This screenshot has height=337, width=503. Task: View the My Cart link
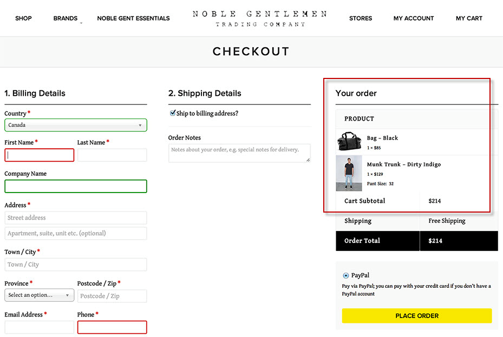[x=469, y=18]
